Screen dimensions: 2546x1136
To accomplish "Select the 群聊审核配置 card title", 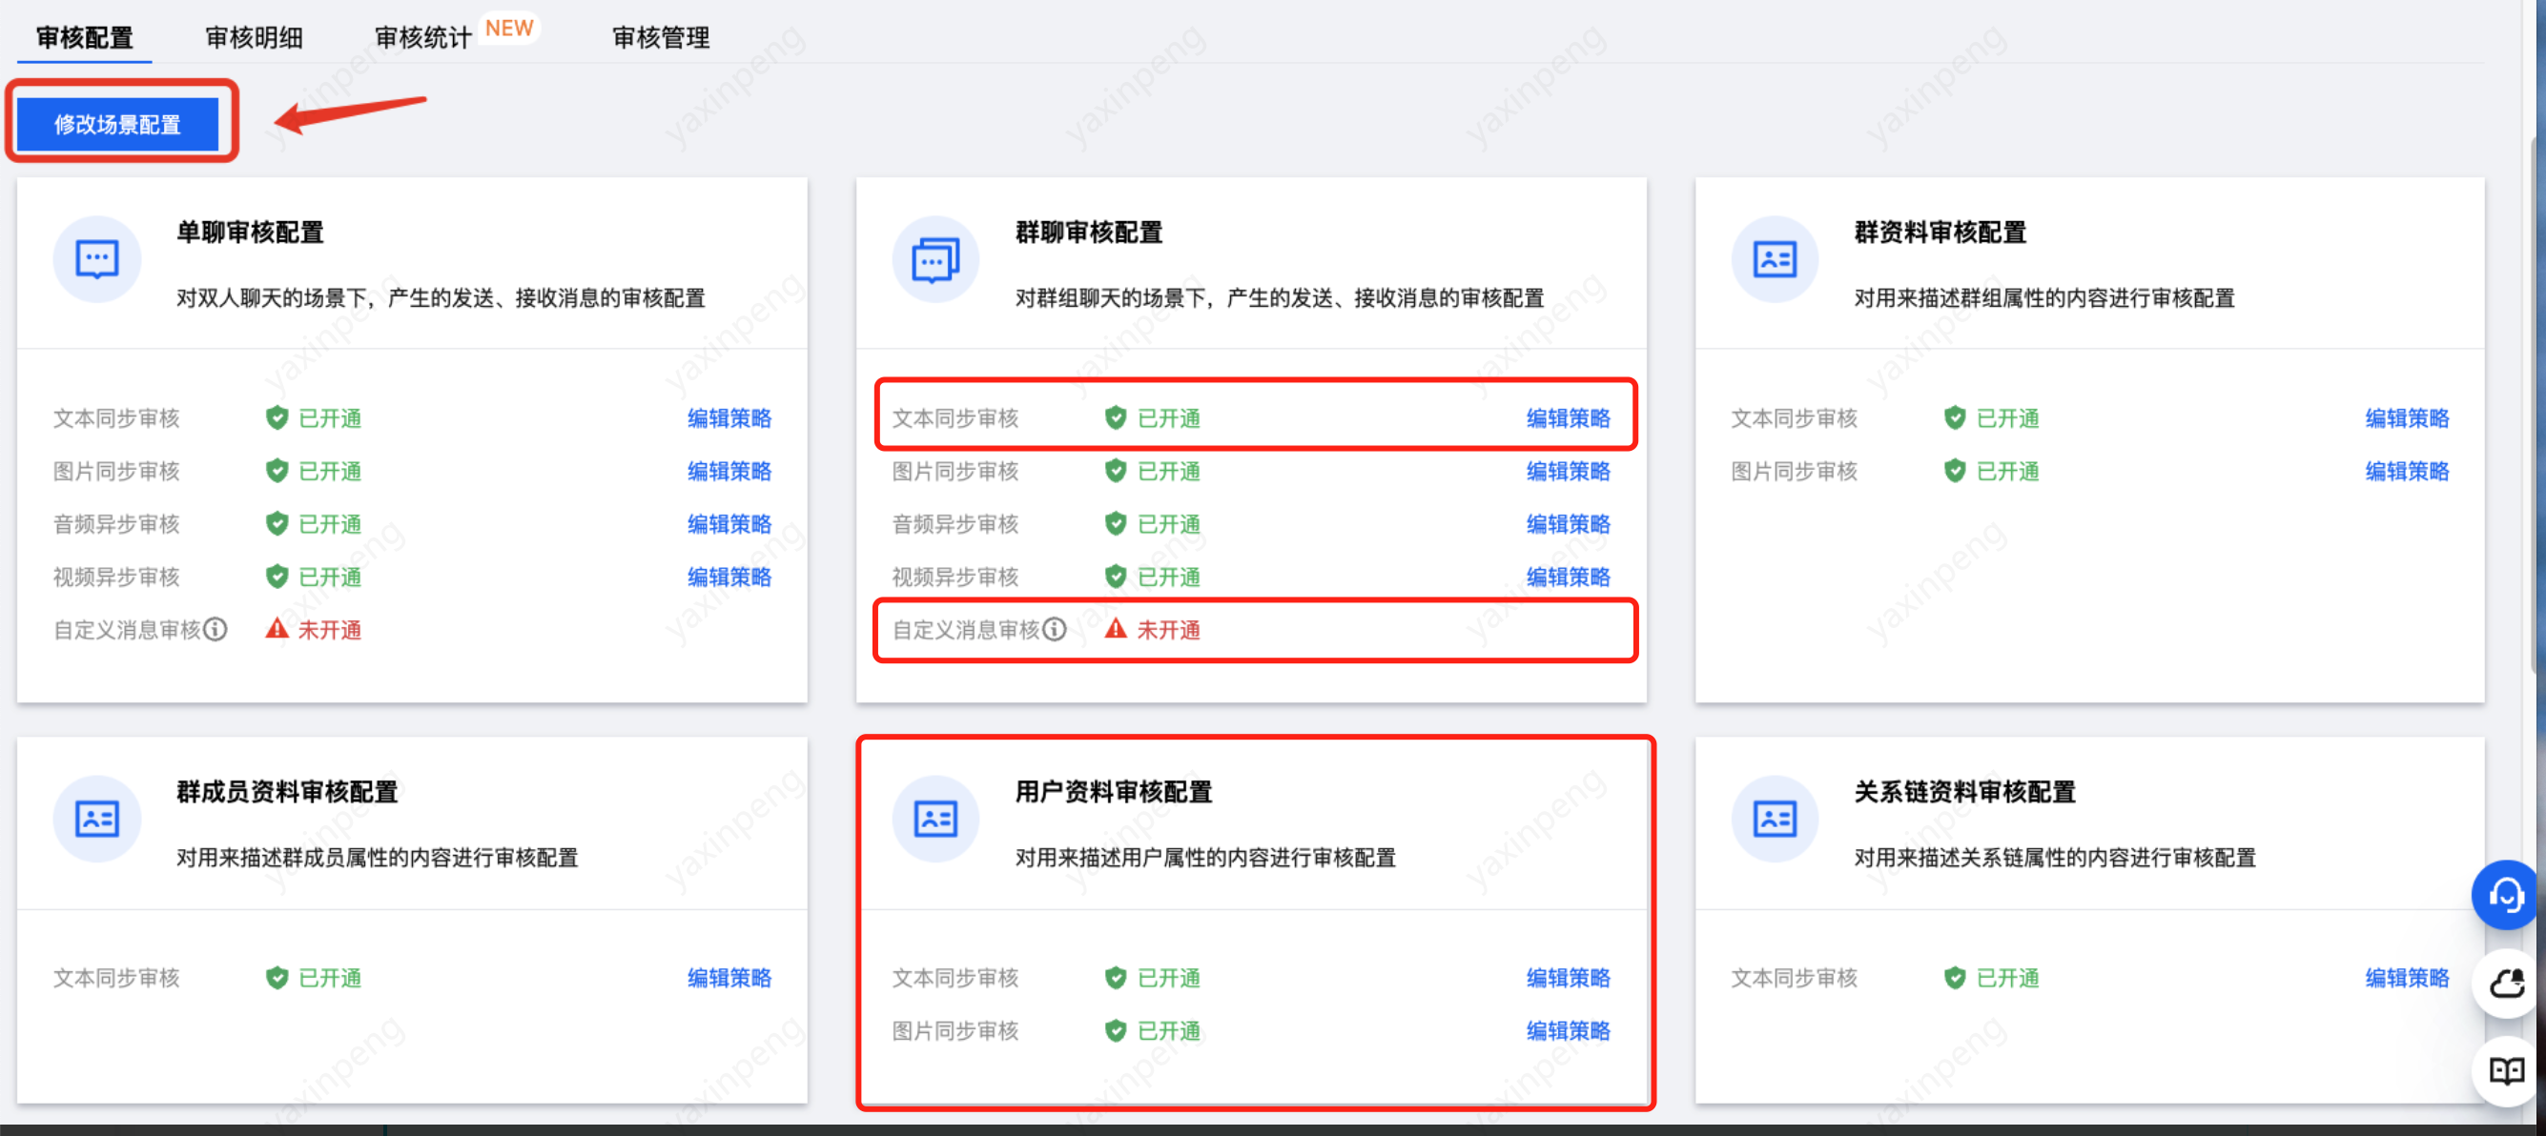I will click(x=1089, y=233).
